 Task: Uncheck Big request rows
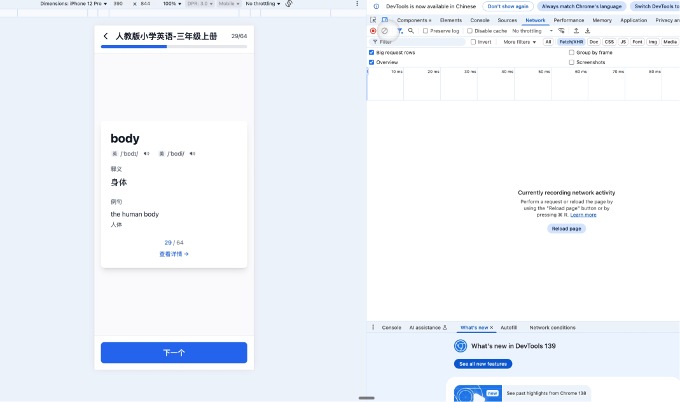point(371,53)
